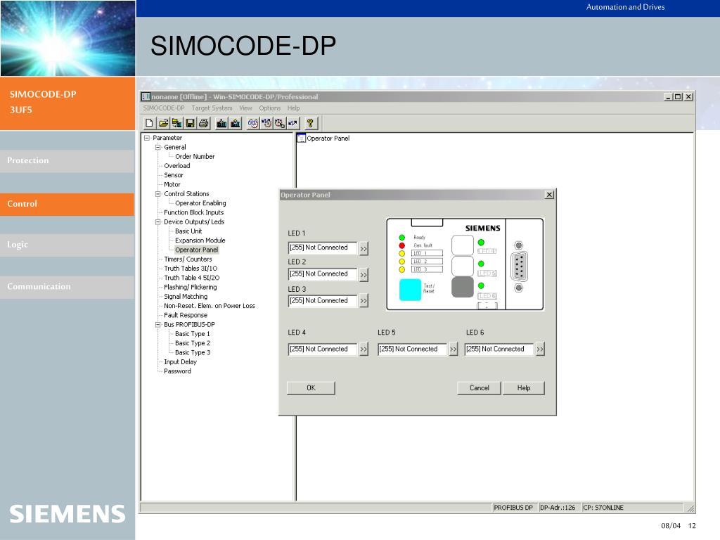Screen dimensions: 720x540
Task: Click the green Ready LED in device picture
Action: point(401,238)
